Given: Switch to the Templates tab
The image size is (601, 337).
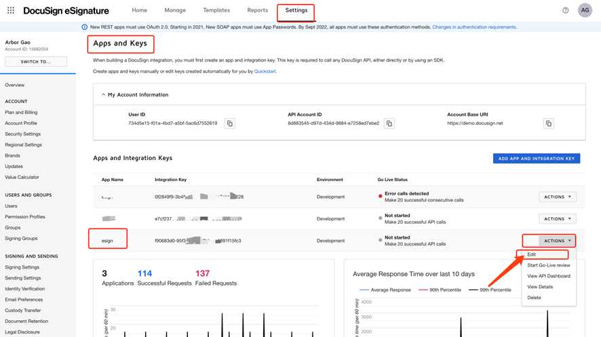Looking at the screenshot, I should coord(216,10).
